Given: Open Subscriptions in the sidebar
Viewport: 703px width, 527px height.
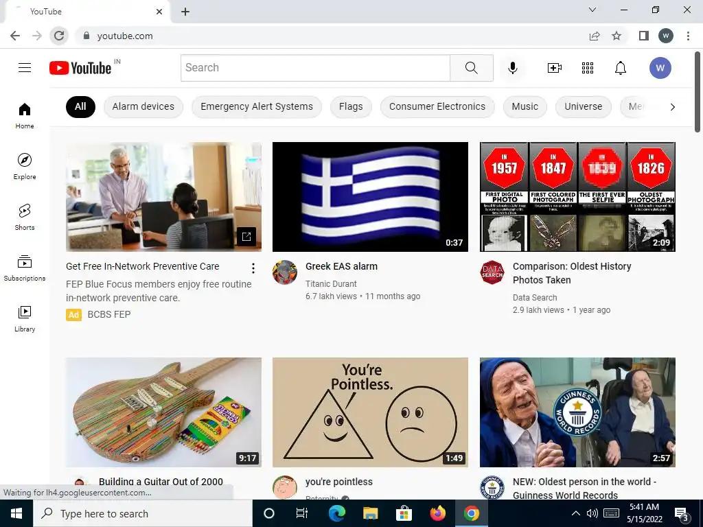Looking at the screenshot, I should [x=25, y=268].
